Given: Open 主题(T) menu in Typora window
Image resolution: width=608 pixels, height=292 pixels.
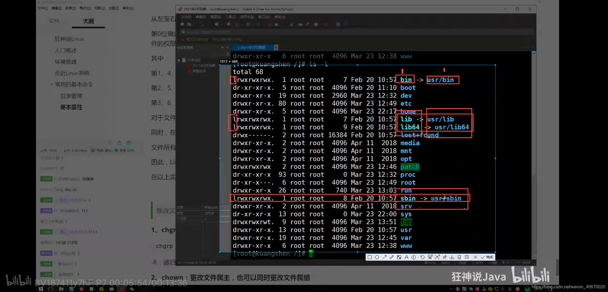Looking at the screenshot, I should (x=114, y=8).
